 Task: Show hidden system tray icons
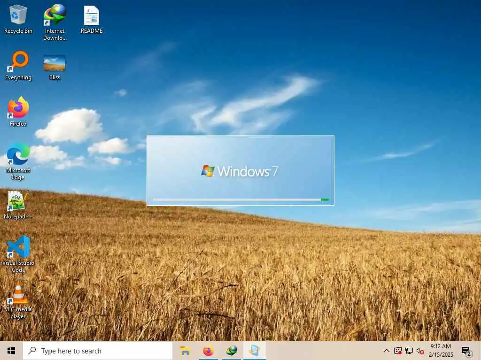[x=387, y=351]
